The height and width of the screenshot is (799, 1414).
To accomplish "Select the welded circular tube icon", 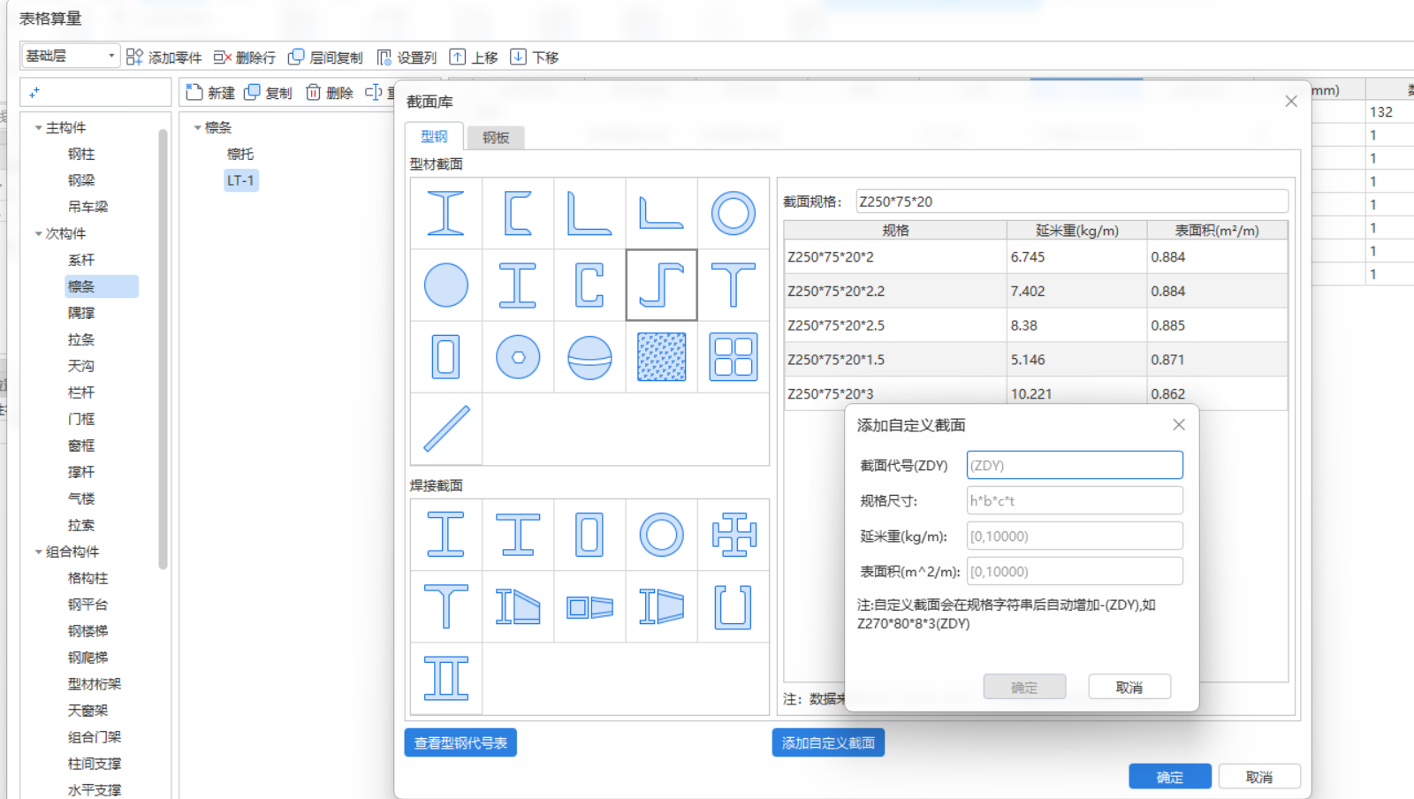I will click(661, 535).
